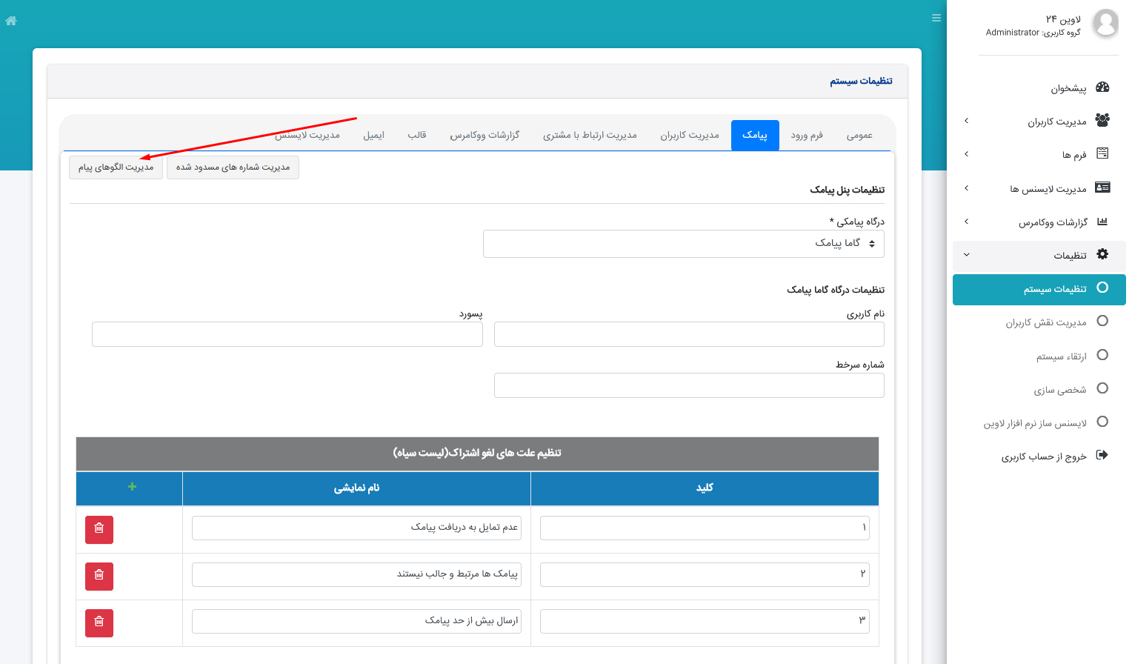Click the فرم ها forms icon in sidebar

tap(1102, 154)
